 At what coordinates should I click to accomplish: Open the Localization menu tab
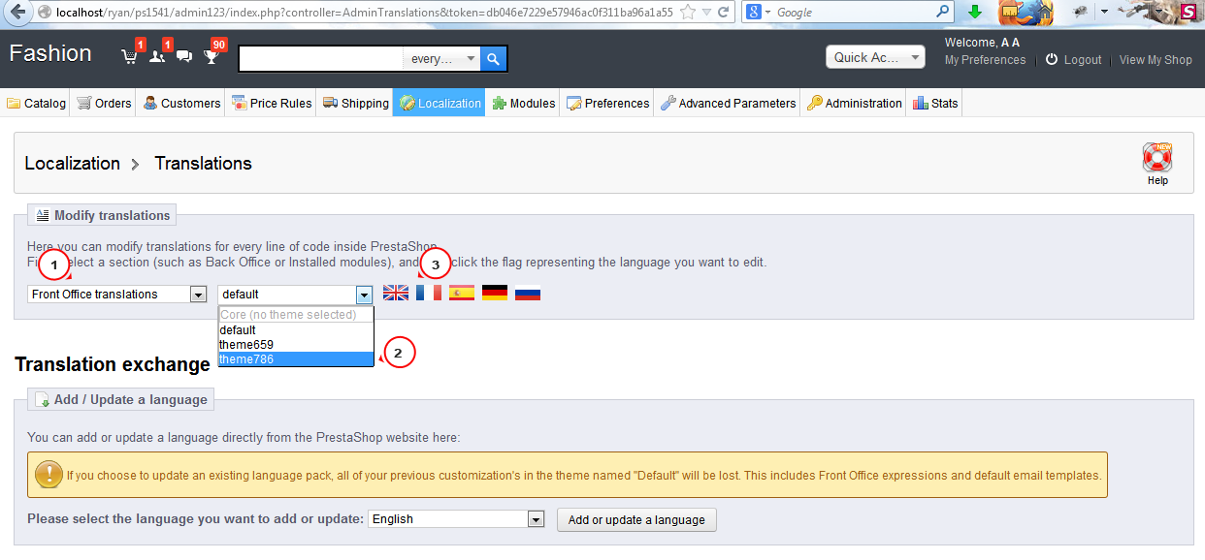(x=440, y=104)
